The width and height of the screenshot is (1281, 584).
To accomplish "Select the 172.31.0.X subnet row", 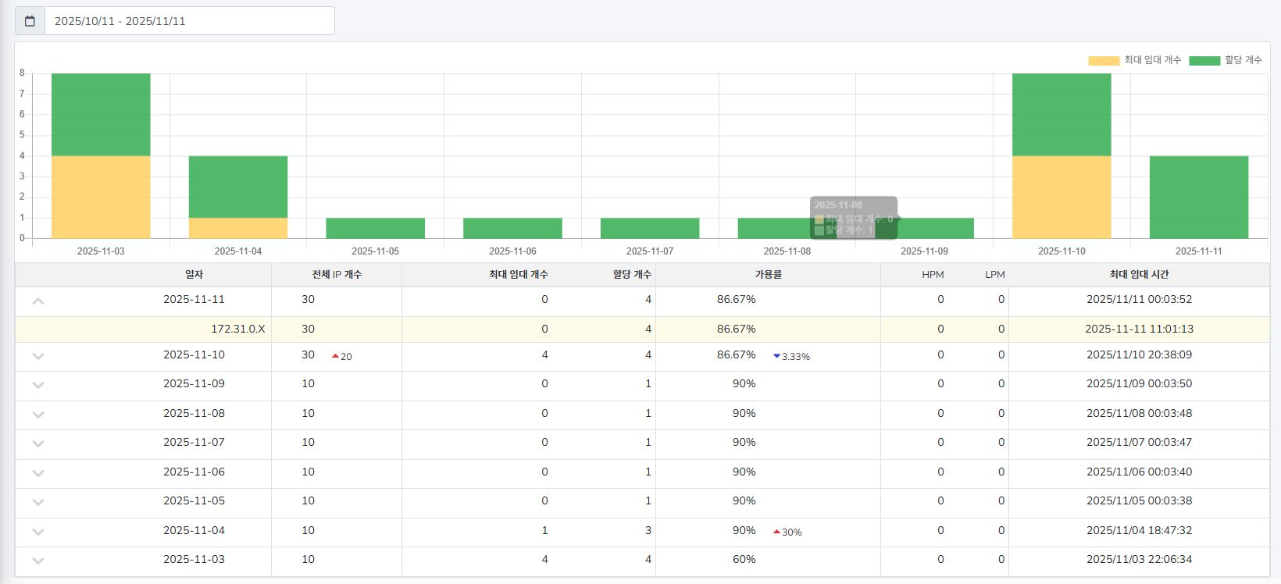I will (x=237, y=329).
